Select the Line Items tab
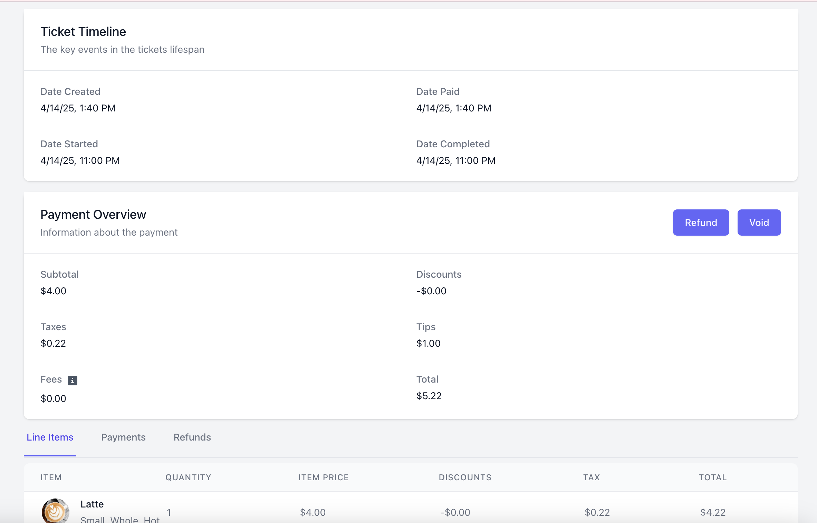Screen dimensions: 817x523 (x=50, y=437)
